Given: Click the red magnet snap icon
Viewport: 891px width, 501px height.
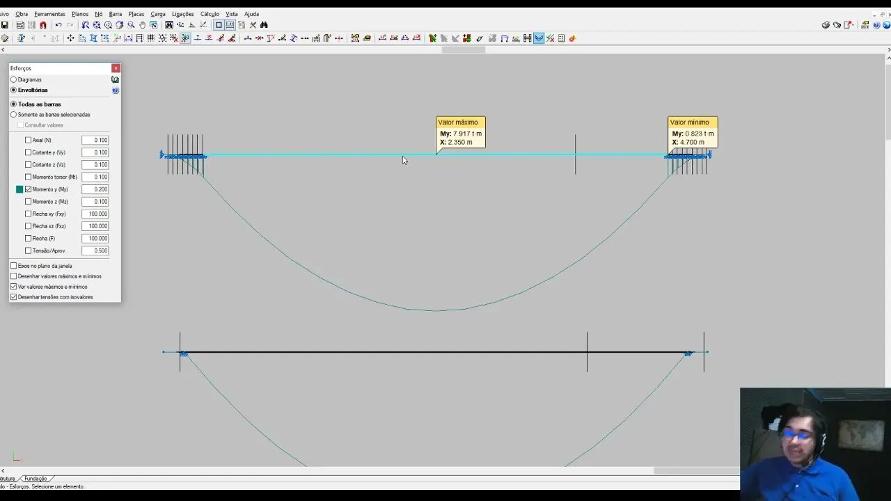Looking at the screenshot, I should pos(43,25).
